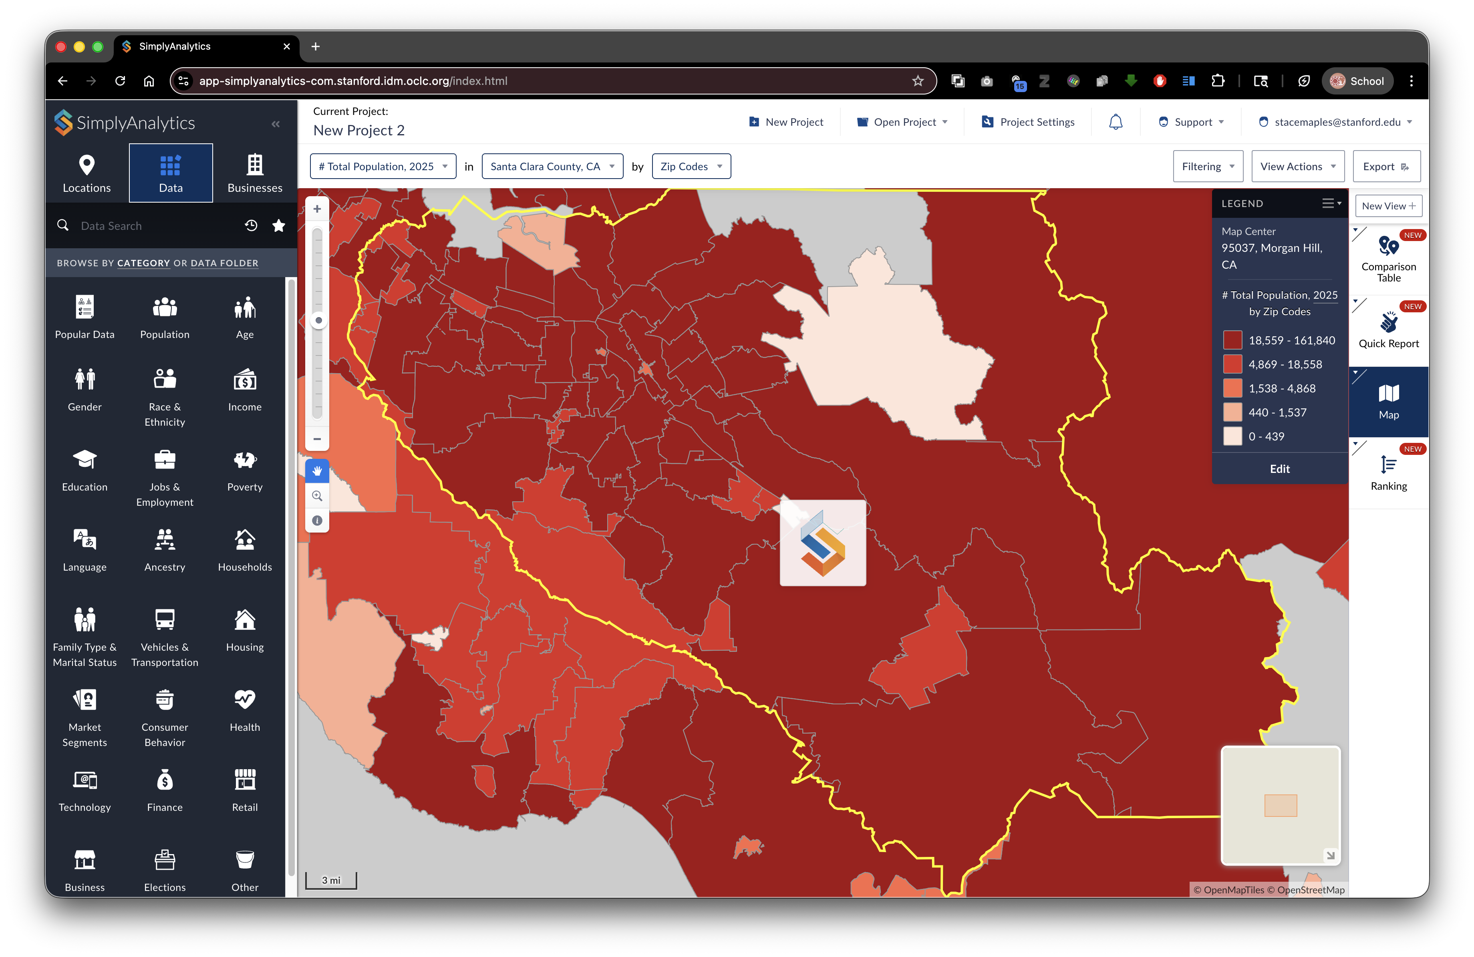Screen dimensions: 1474x957
Task: Click the map zoom level slider handle
Action: (x=318, y=321)
